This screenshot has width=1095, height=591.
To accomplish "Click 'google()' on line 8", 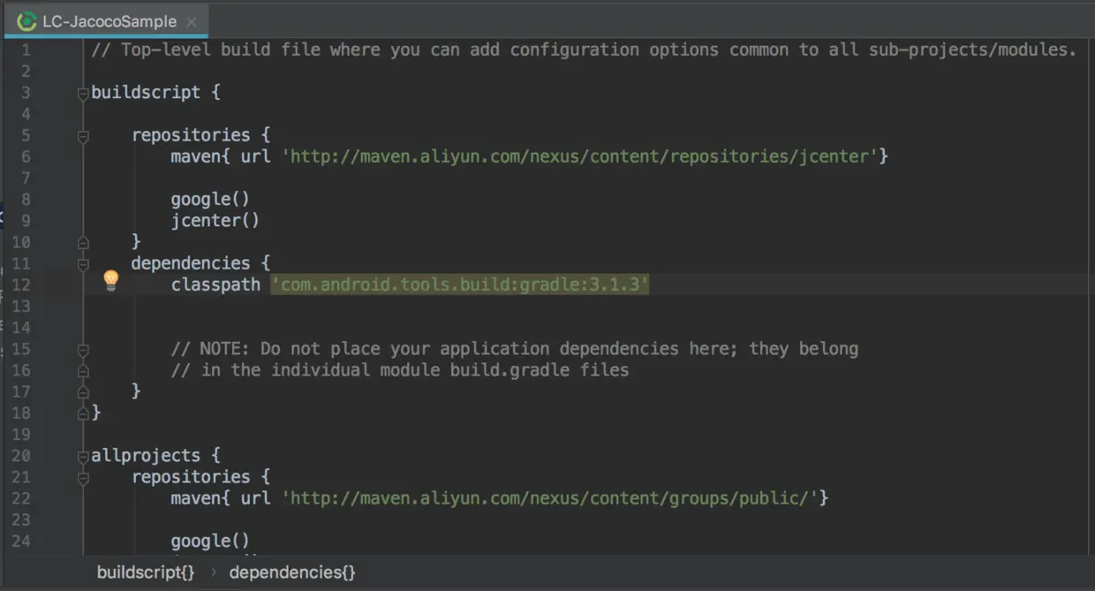I will coord(210,199).
